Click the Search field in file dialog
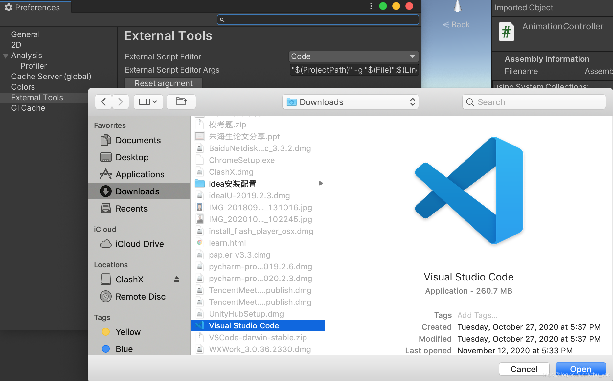The image size is (613, 381). pos(534,102)
